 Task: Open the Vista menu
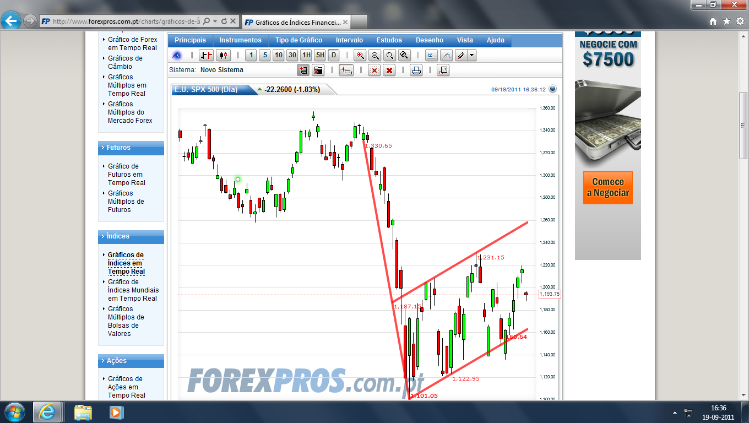pyautogui.click(x=465, y=40)
